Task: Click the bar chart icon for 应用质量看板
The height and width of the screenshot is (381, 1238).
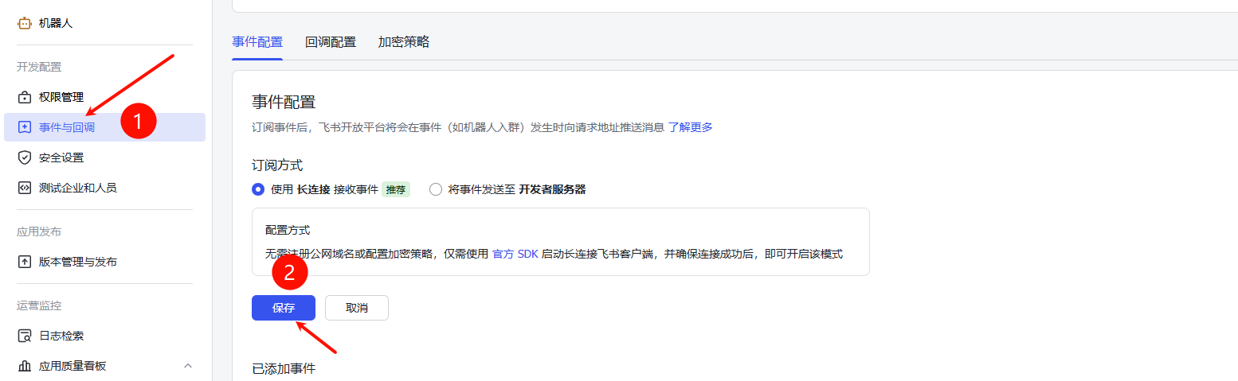Action: [x=25, y=366]
